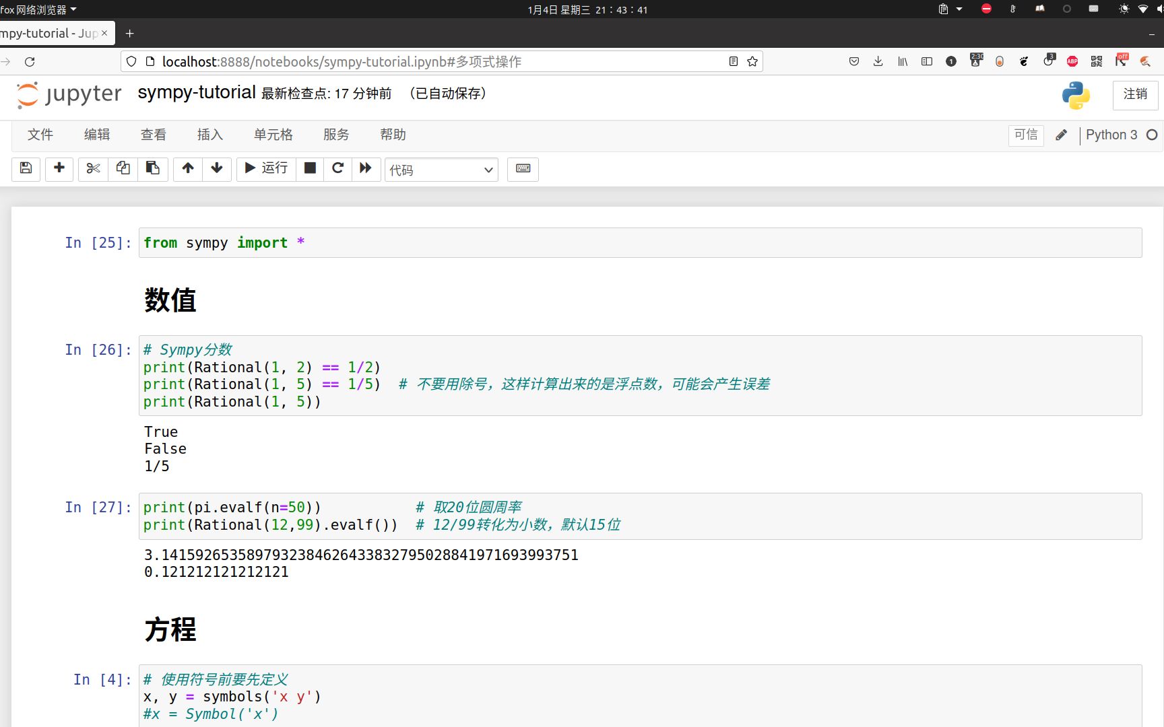Expand the clipboard indicator dropdown arrow
This screenshot has width=1164, height=727.
959,9
